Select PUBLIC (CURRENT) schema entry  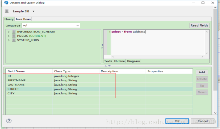32,36
